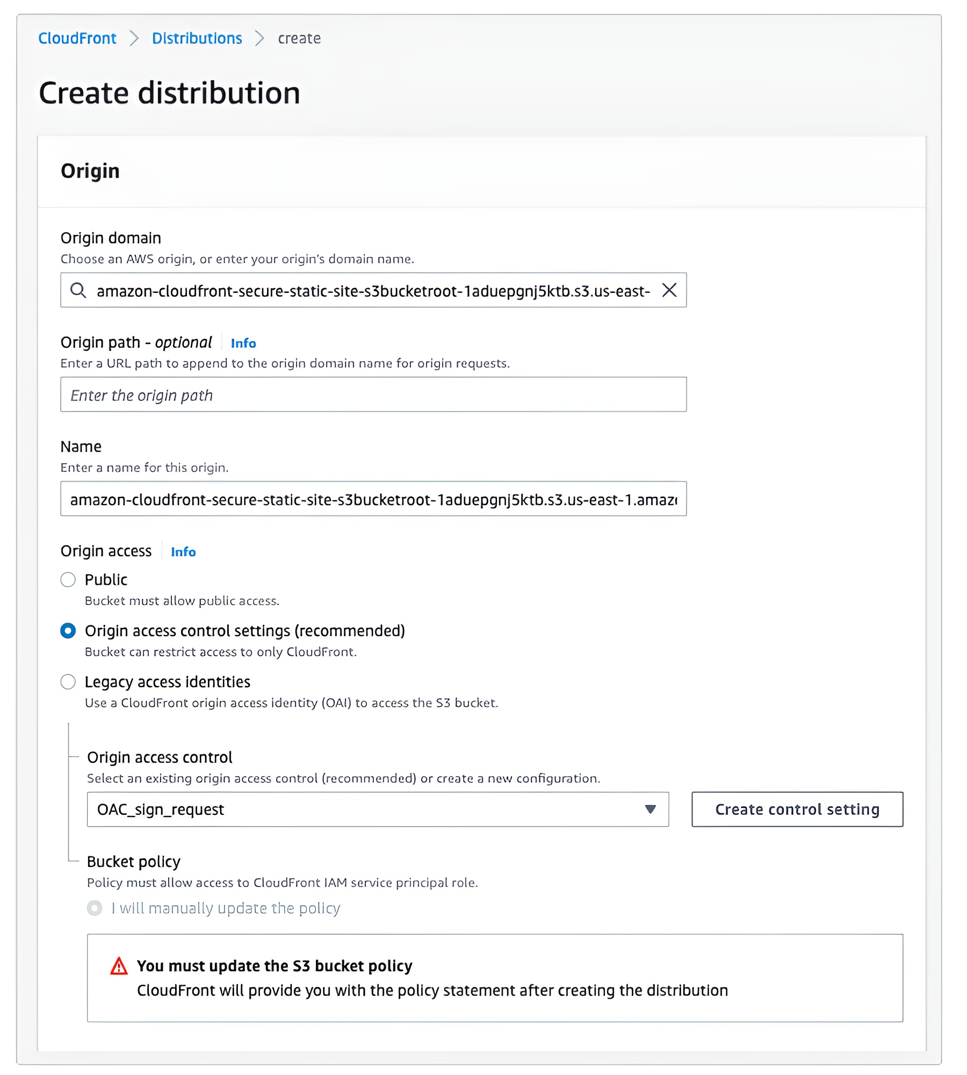This screenshot has width=967, height=1075.
Task: Click the Origin section heading
Action: [x=90, y=171]
